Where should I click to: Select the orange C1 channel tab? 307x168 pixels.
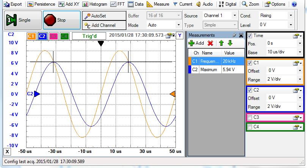pyautogui.click(x=31, y=36)
